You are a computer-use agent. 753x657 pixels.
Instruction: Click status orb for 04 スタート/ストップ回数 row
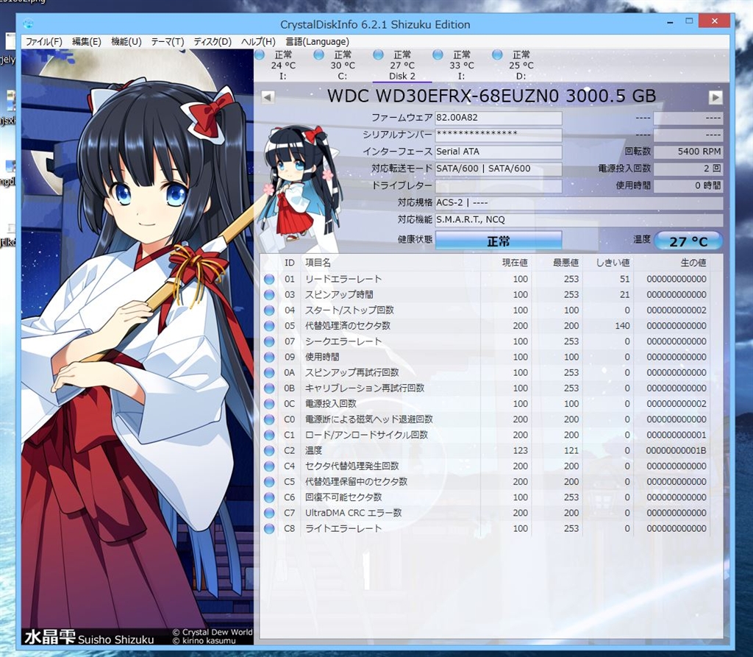pyautogui.click(x=269, y=310)
